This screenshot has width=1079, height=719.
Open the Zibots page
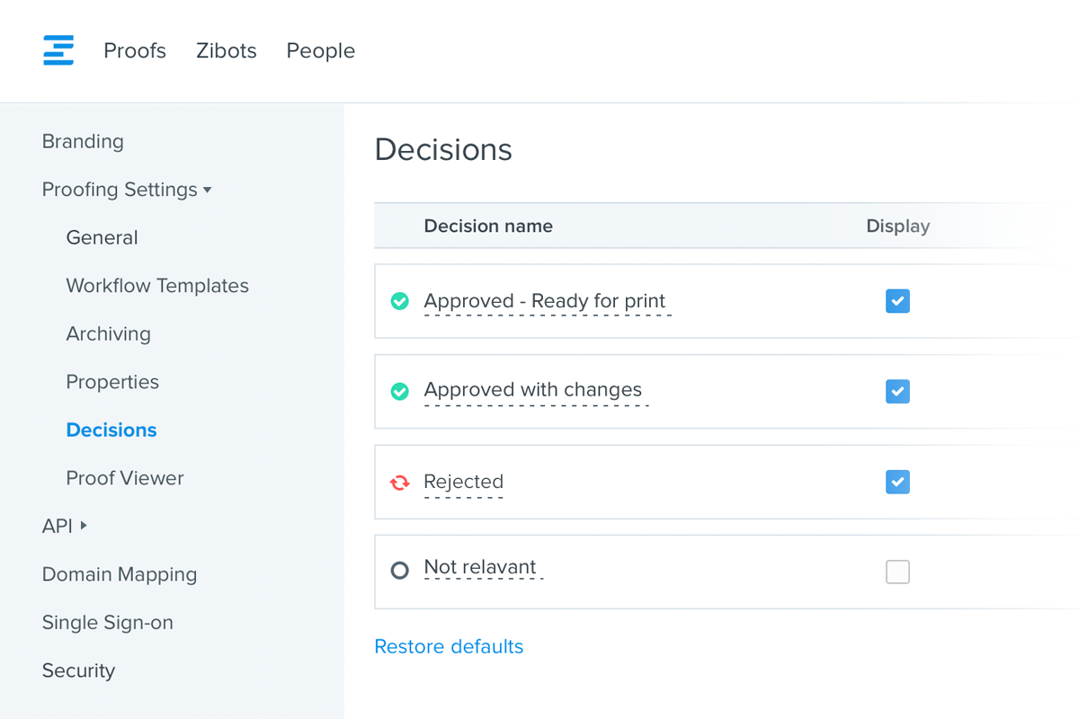click(x=226, y=51)
